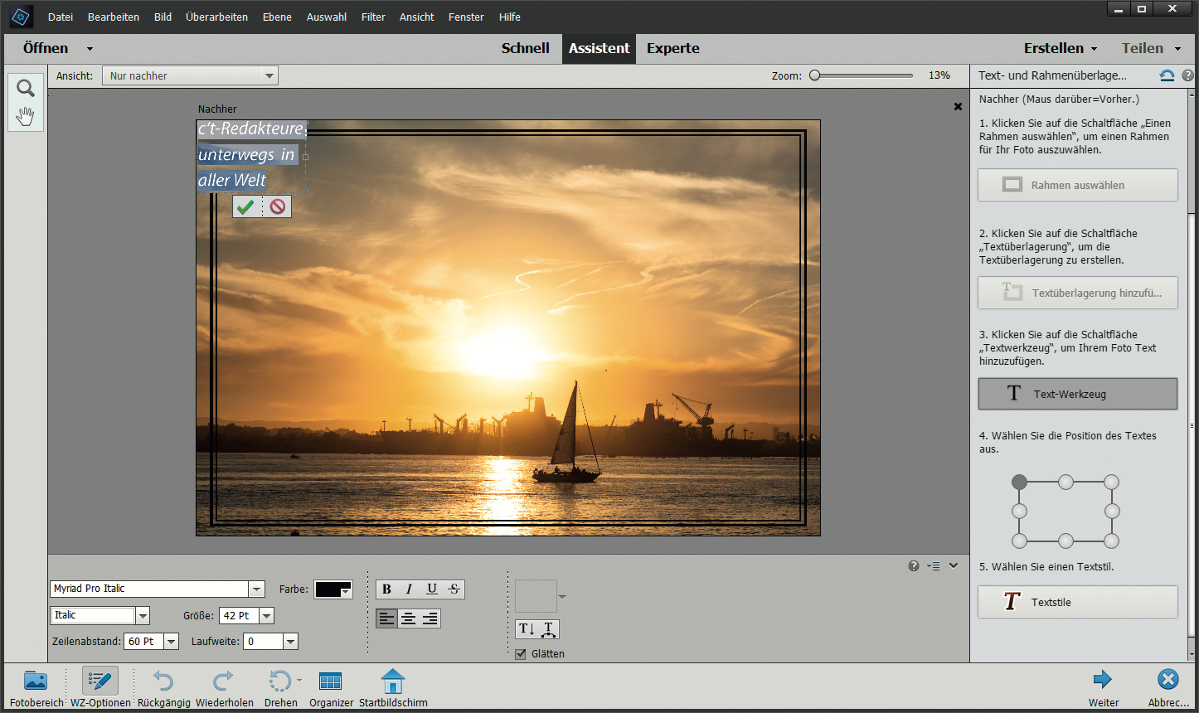Viewport: 1199px width, 713px height.
Task: Center-align the text
Action: point(408,618)
